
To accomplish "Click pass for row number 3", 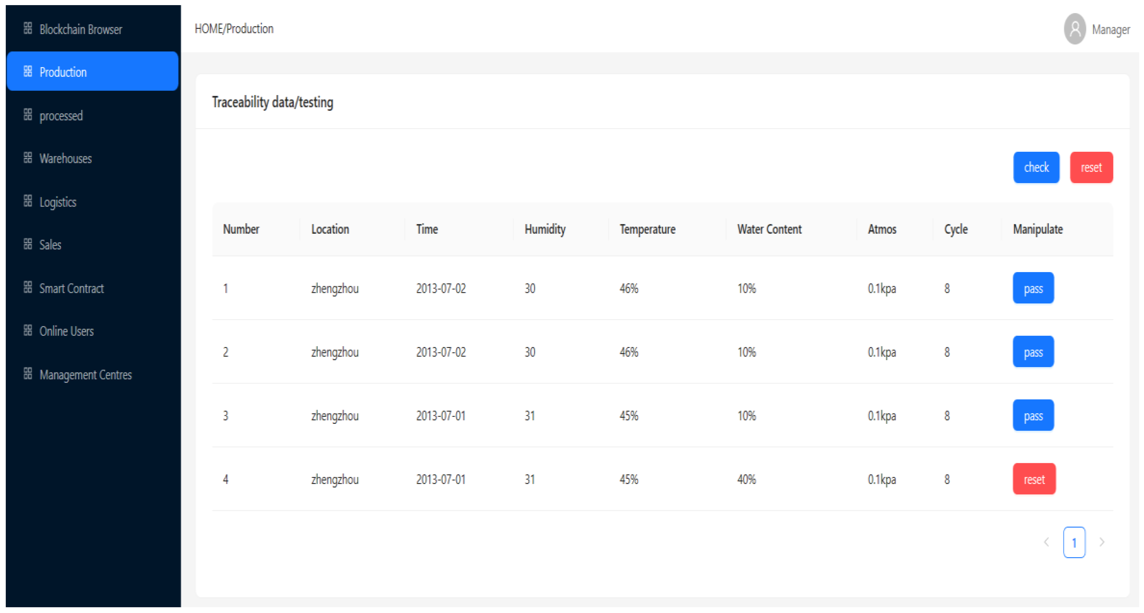I will coord(1033,415).
